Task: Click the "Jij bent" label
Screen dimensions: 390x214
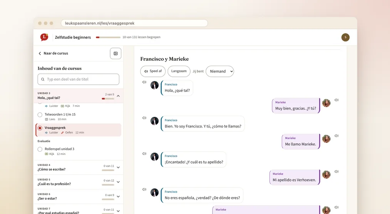Action: tap(198, 71)
